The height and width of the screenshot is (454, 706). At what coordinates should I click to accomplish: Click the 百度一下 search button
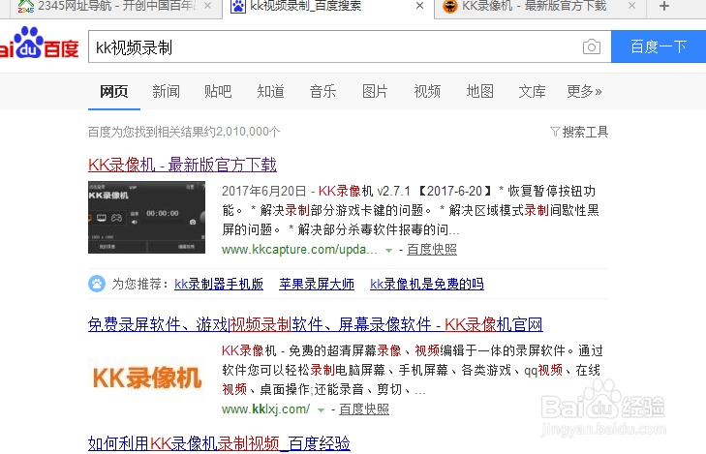[x=659, y=46]
